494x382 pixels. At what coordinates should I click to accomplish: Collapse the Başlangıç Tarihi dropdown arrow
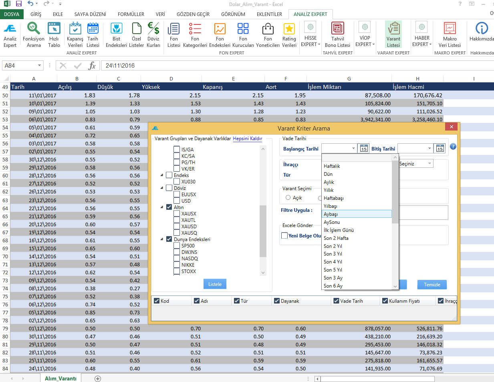(353, 149)
